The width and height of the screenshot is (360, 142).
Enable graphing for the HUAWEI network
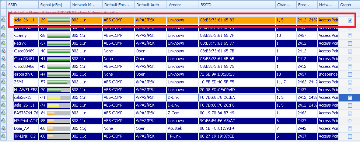(350, 90)
